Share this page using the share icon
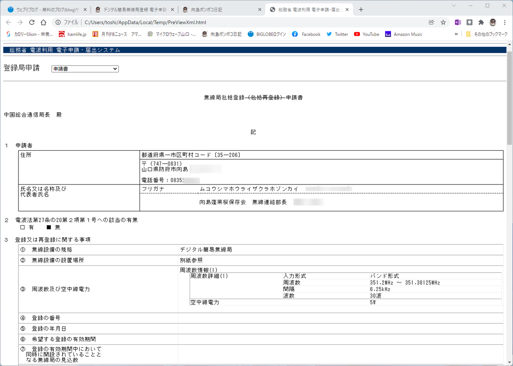 431,22
